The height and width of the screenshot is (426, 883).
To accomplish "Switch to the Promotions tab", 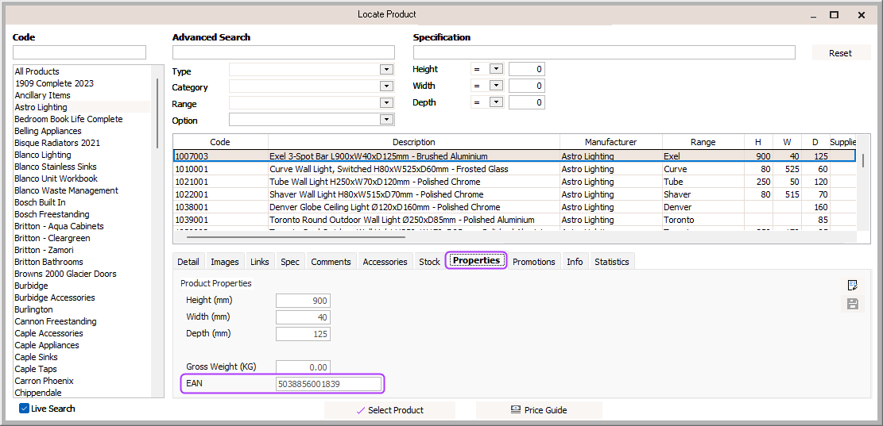I will coord(534,262).
